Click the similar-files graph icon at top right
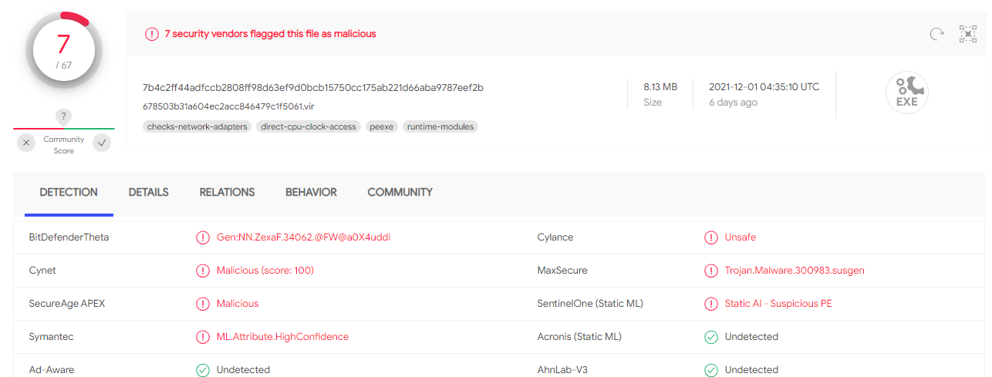 click(967, 34)
